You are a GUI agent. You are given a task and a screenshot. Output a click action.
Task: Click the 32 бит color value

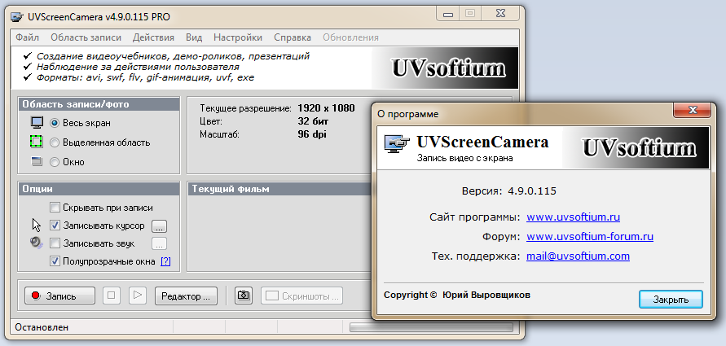coord(313,121)
